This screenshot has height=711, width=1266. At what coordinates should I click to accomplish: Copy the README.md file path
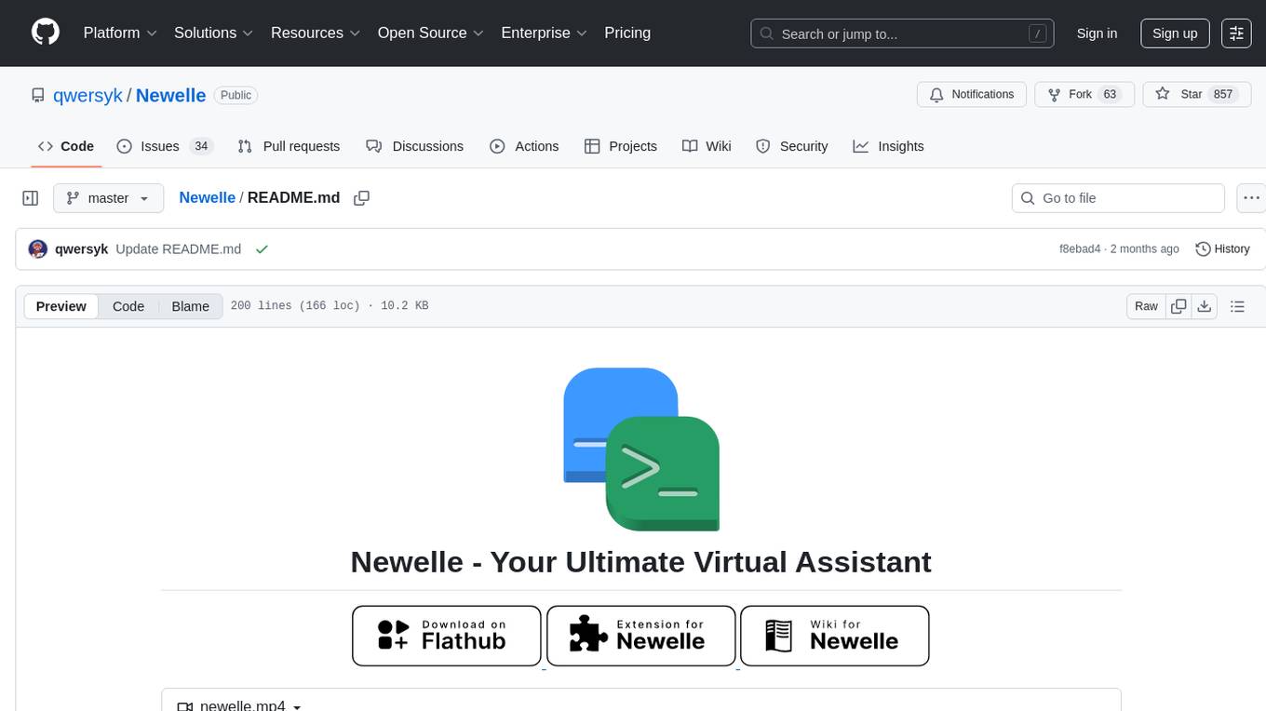(x=362, y=198)
